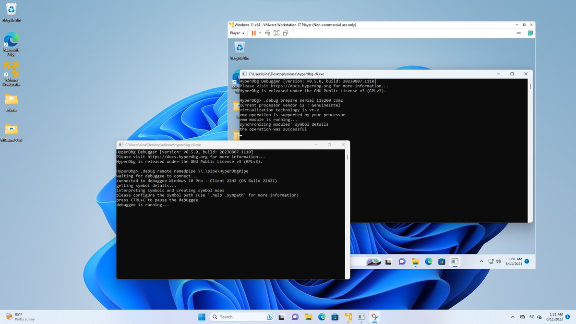Collapse the VMware toolbar with double-chevron icon
The image size is (576, 324).
(x=518, y=33)
